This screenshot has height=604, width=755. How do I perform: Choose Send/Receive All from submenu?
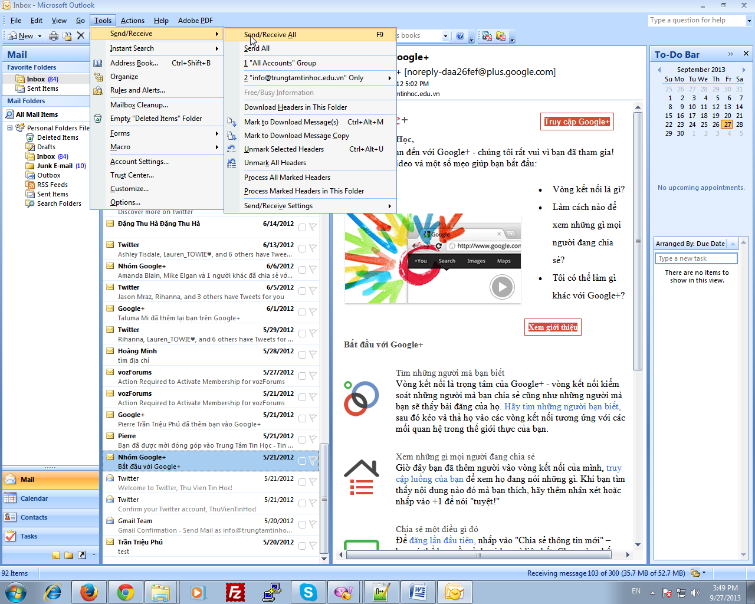pos(311,35)
